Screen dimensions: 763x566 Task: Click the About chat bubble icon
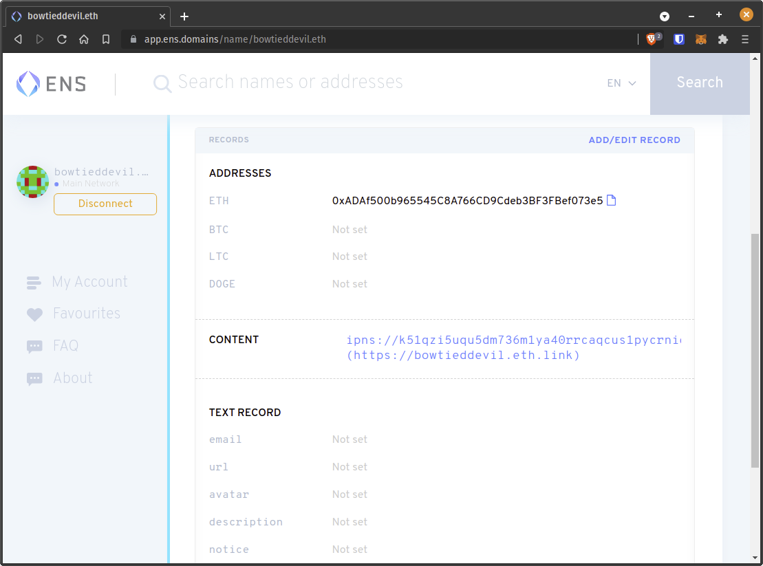pyautogui.click(x=34, y=379)
